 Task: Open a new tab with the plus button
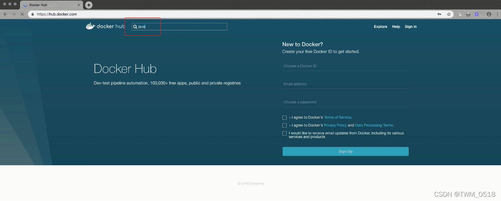89,5
